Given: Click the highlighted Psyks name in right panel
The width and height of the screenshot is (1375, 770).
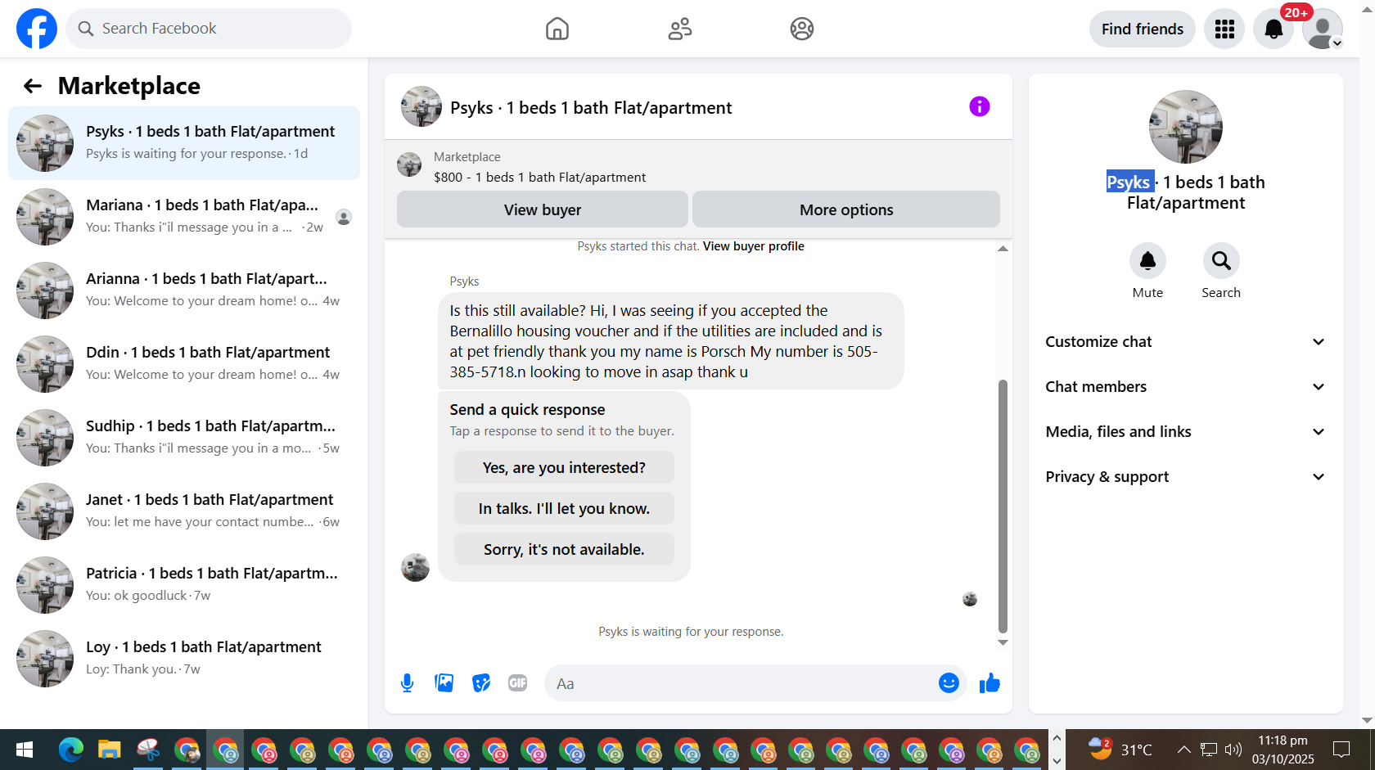Looking at the screenshot, I should (1129, 182).
